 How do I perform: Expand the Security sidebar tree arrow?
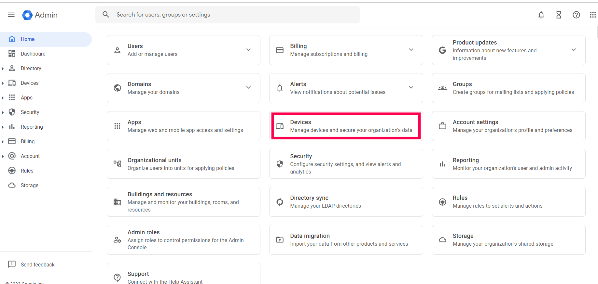(3, 112)
